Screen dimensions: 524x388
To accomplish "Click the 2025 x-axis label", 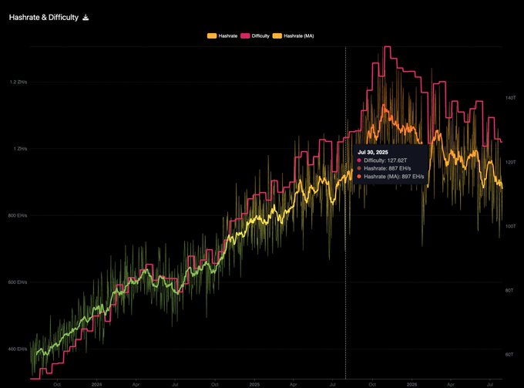I will tap(254, 385).
